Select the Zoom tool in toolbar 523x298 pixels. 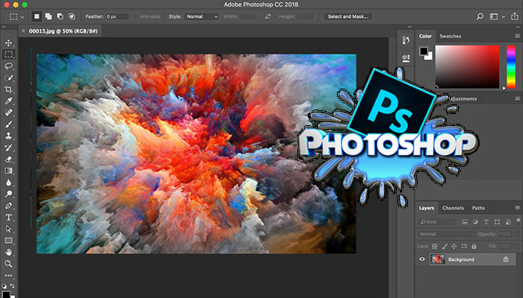click(x=9, y=264)
